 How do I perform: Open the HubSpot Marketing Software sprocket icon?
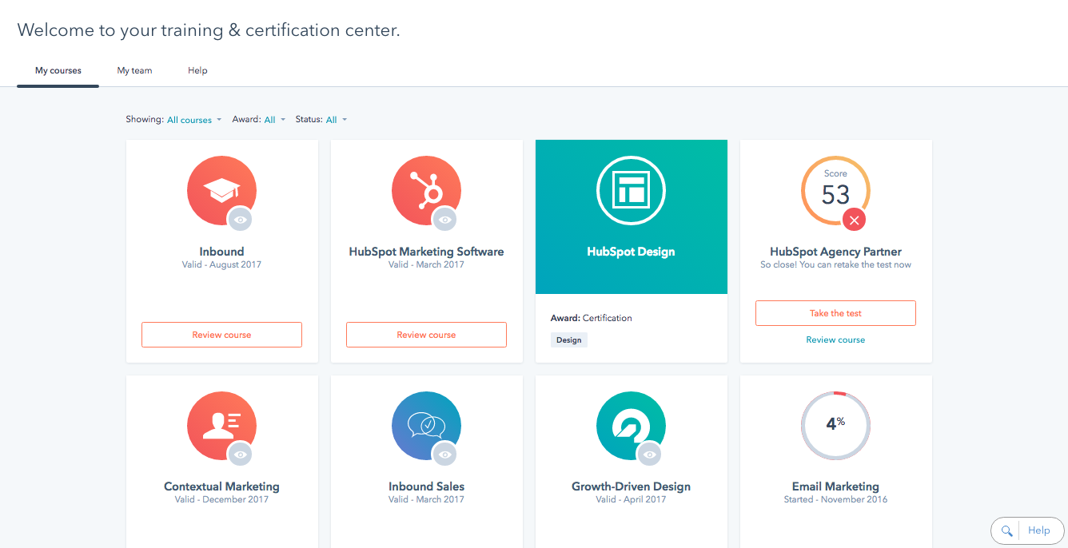[x=426, y=190]
